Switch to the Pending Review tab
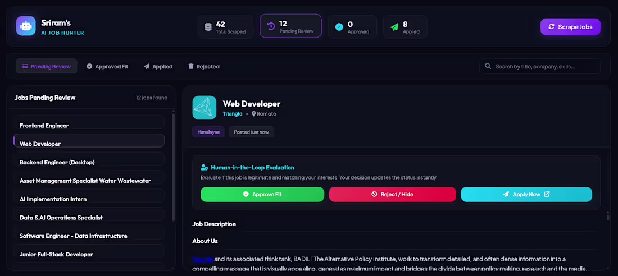The height and width of the screenshot is (276, 618). point(47,67)
